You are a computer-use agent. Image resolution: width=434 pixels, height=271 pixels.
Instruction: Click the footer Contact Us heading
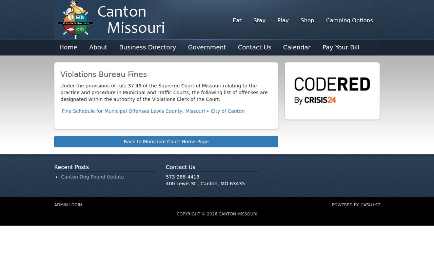[180, 167]
